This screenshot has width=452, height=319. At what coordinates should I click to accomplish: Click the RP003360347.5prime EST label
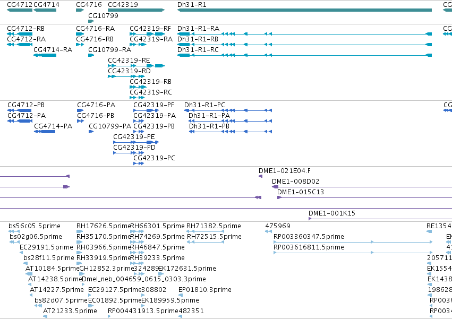click(x=309, y=237)
